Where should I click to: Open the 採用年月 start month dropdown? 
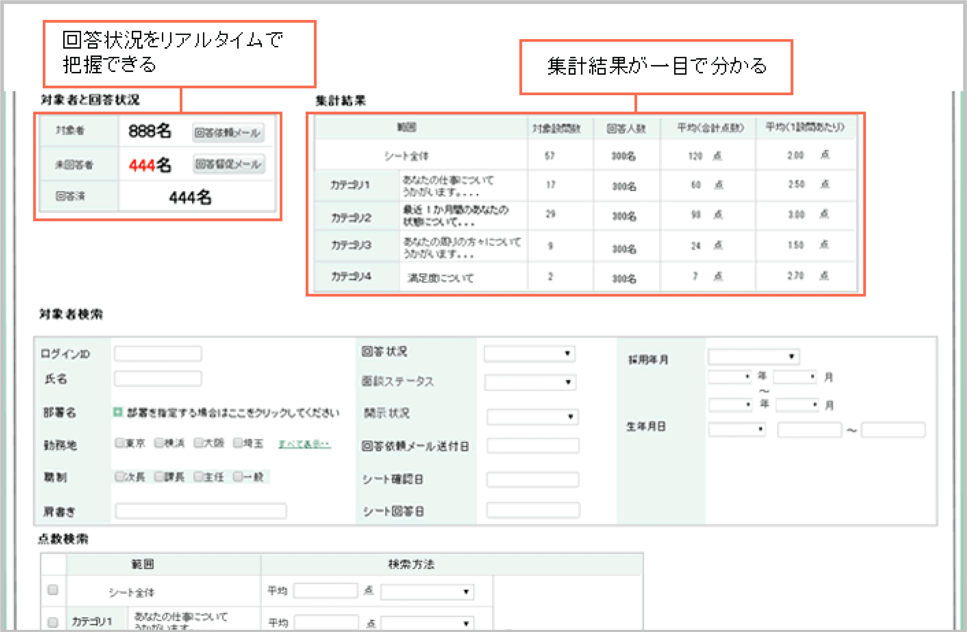click(x=795, y=377)
